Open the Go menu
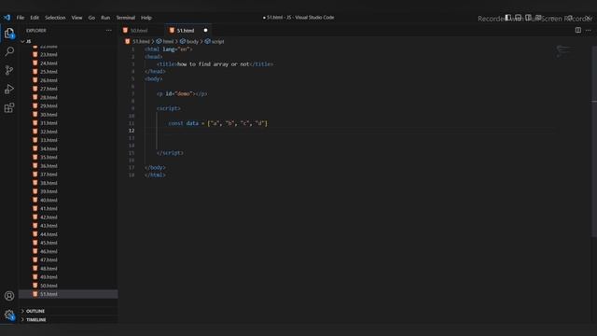Viewport: 597px width, 336px height. 91,18
